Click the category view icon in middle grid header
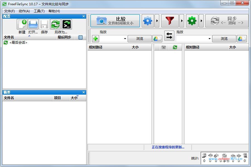The width and height of the screenshot is (251, 167). 164,47
